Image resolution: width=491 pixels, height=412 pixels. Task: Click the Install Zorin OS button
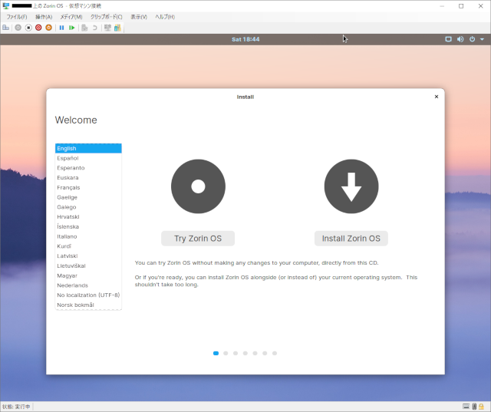(351, 239)
